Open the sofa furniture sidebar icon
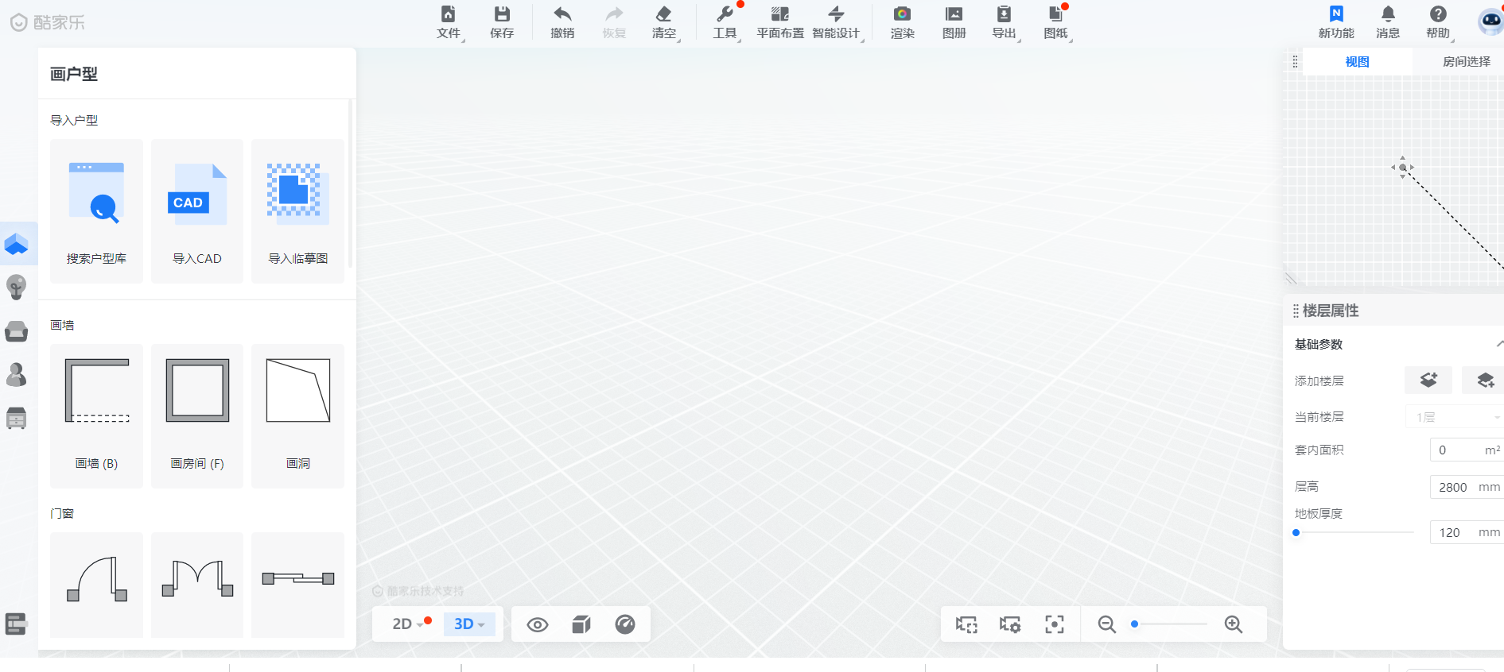Viewport: 1504px width, 672px height. (17, 331)
